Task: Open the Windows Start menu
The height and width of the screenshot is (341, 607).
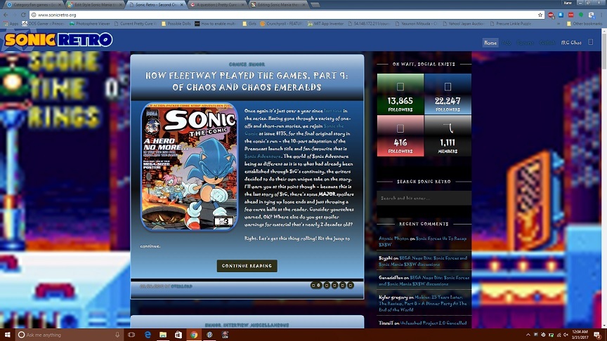Action: click(x=7, y=335)
